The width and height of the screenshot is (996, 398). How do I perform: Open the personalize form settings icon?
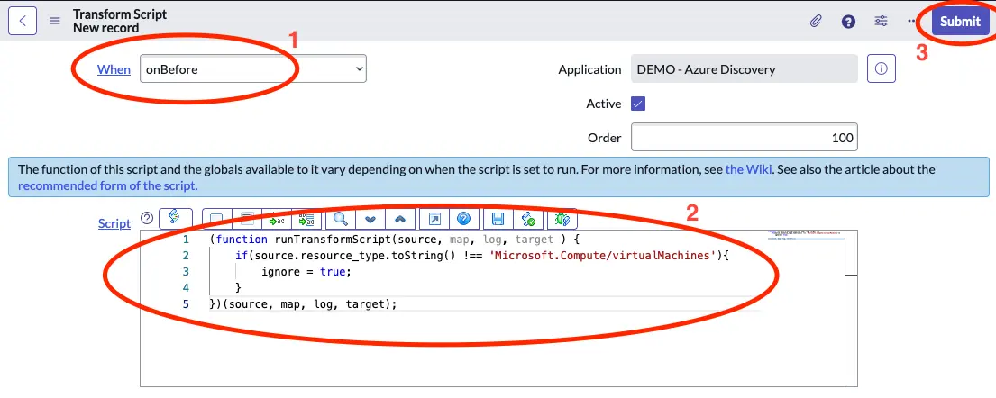pyautogui.click(x=882, y=21)
